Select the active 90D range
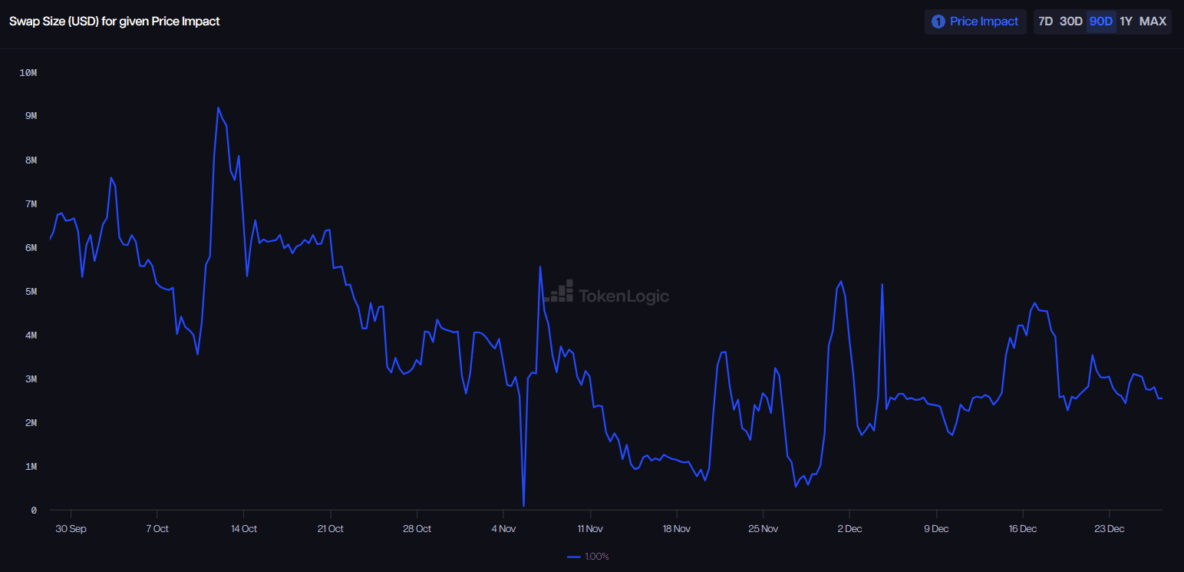 tap(1100, 21)
